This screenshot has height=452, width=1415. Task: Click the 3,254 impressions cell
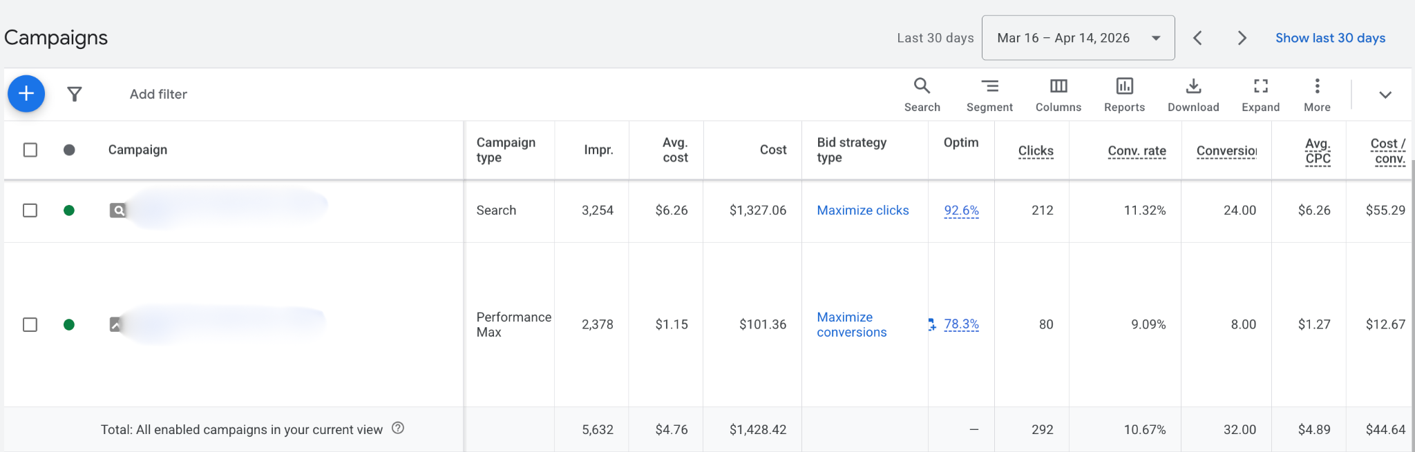click(x=598, y=210)
